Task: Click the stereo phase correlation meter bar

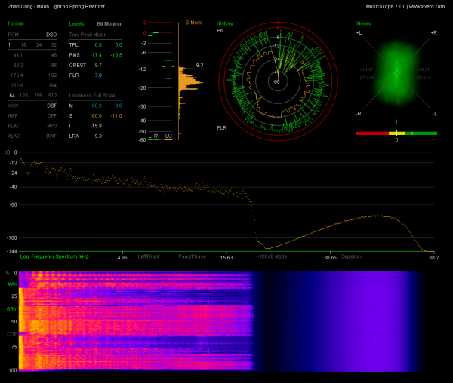Action: tap(396, 133)
